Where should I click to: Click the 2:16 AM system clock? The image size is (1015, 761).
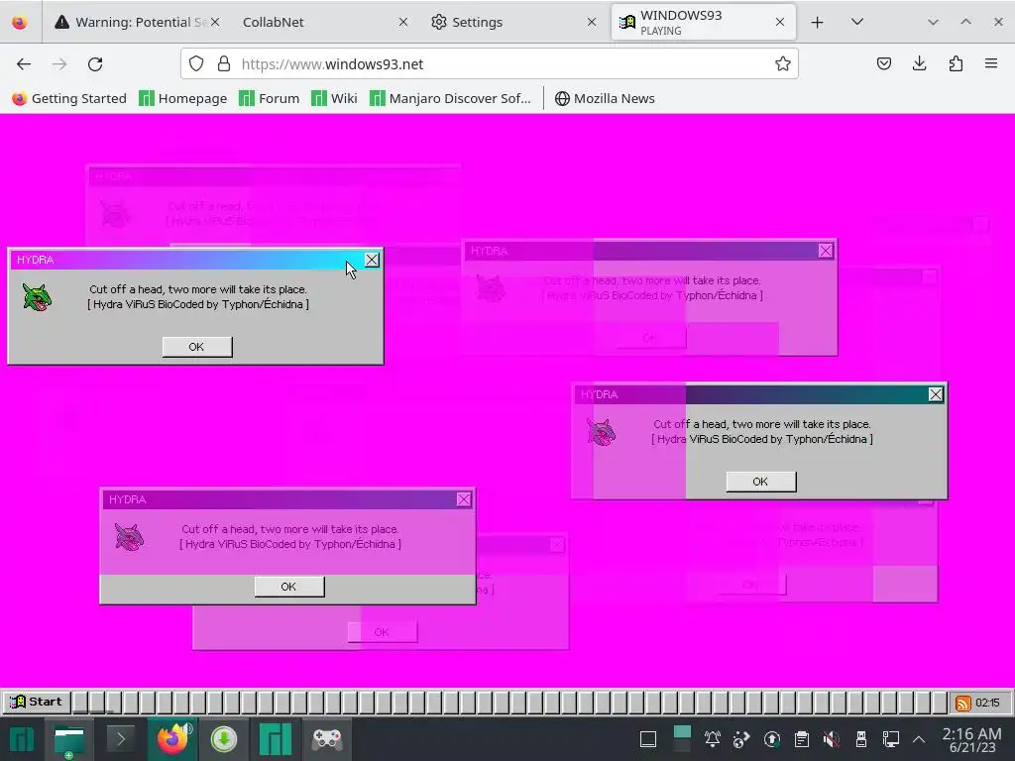click(971, 739)
